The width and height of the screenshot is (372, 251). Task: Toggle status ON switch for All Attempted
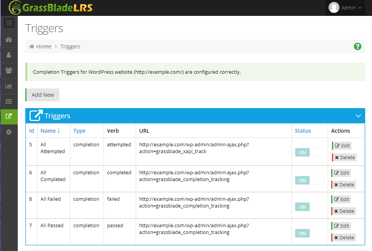[x=310, y=152]
